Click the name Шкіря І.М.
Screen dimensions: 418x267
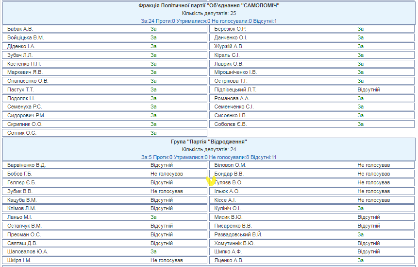coord(19,260)
